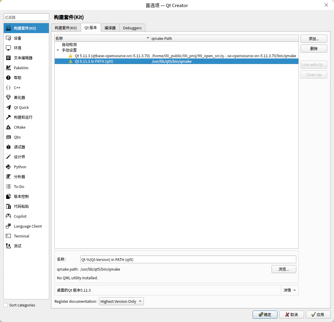Select the 设备 devices icon
Viewport: 334px width, 322px height.
[x=8, y=38]
